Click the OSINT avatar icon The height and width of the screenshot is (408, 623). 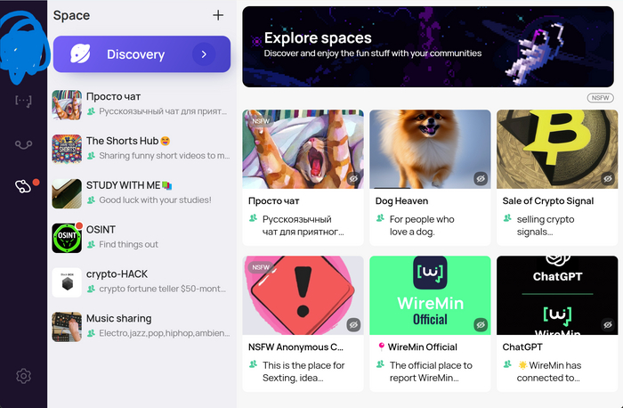(x=67, y=238)
